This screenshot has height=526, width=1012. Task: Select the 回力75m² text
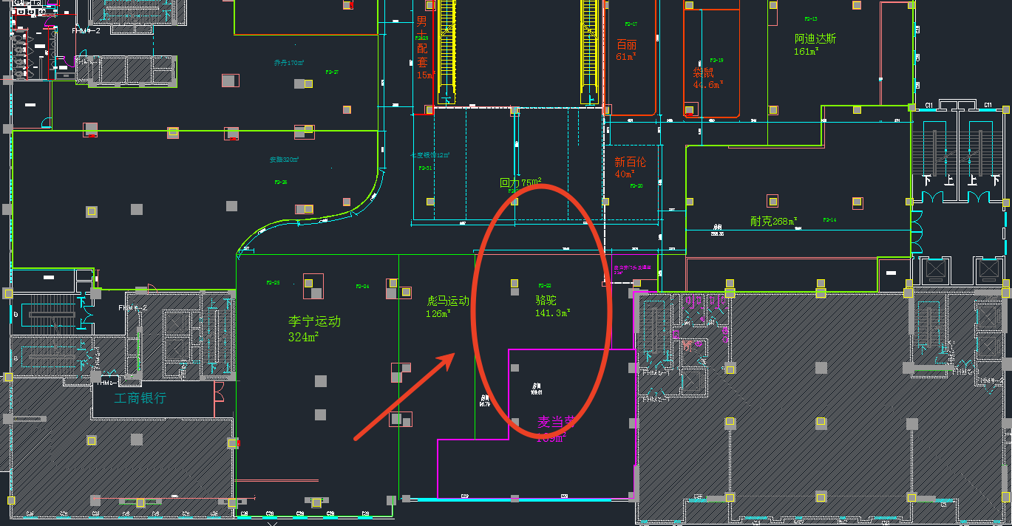pyautogui.click(x=520, y=182)
